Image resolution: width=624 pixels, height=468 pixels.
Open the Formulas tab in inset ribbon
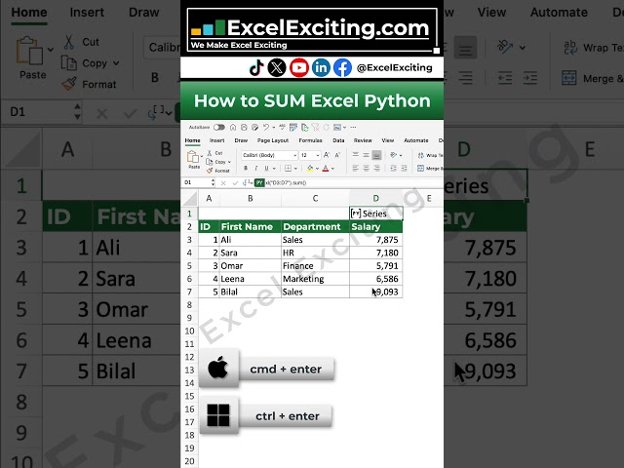[310, 140]
